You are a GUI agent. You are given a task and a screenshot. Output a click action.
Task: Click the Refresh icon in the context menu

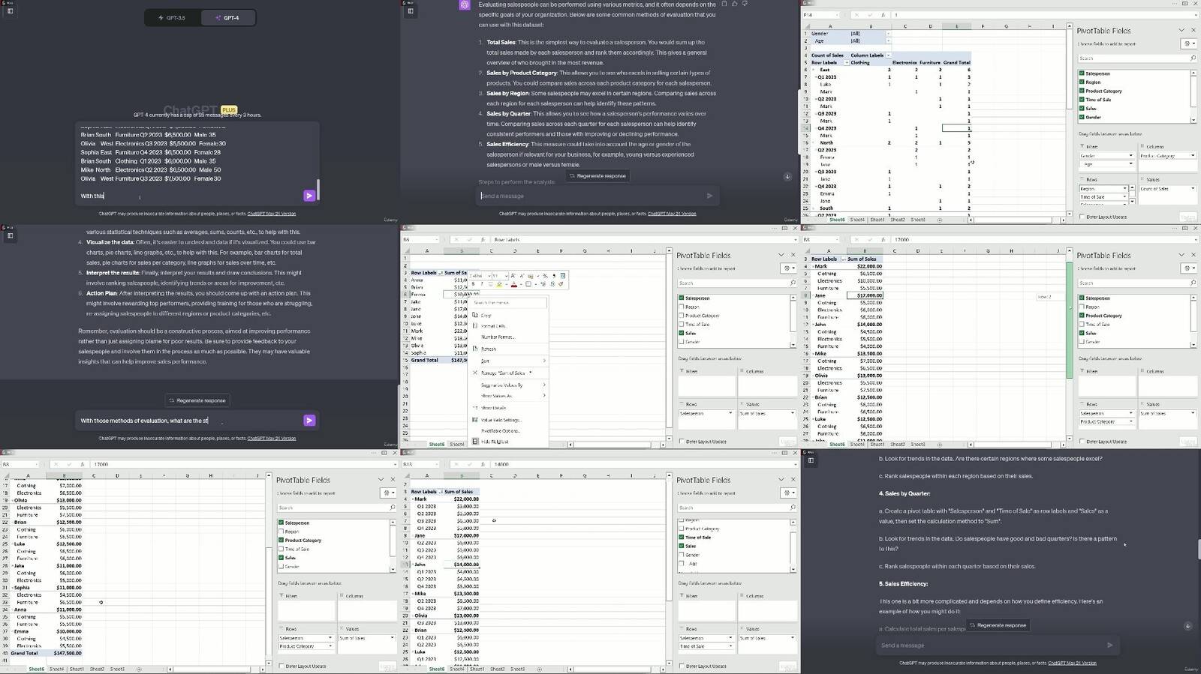click(x=475, y=349)
